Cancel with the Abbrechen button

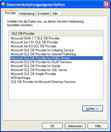[75, 126]
